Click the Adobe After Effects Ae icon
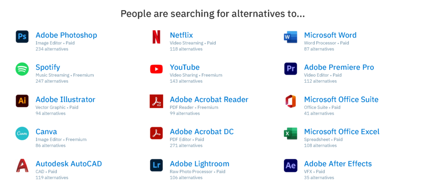The width and height of the screenshot is (438, 194). click(x=290, y=165)
